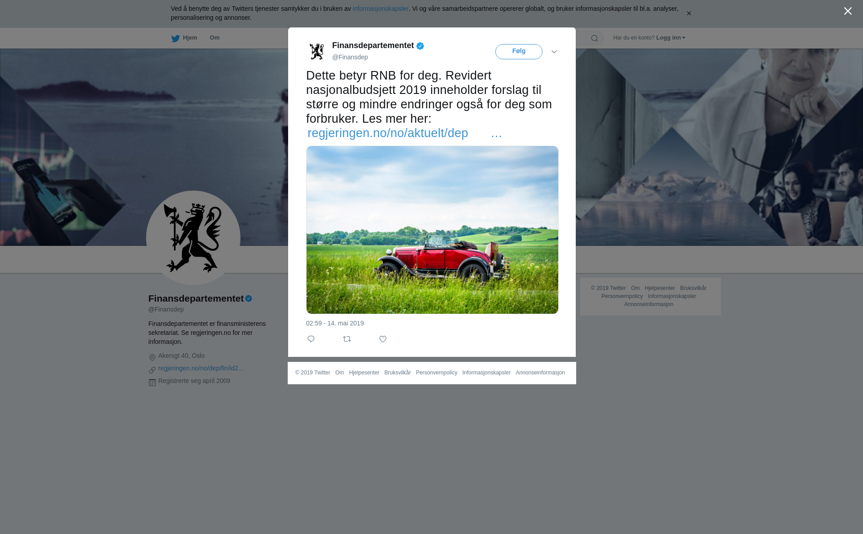Click the large lion crest profile picture
The image size is (863, 534).
(193, 238)
